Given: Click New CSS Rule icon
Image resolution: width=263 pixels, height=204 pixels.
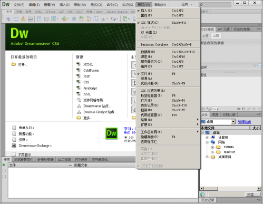Looking at the screenshot, I should pos(243,109).
